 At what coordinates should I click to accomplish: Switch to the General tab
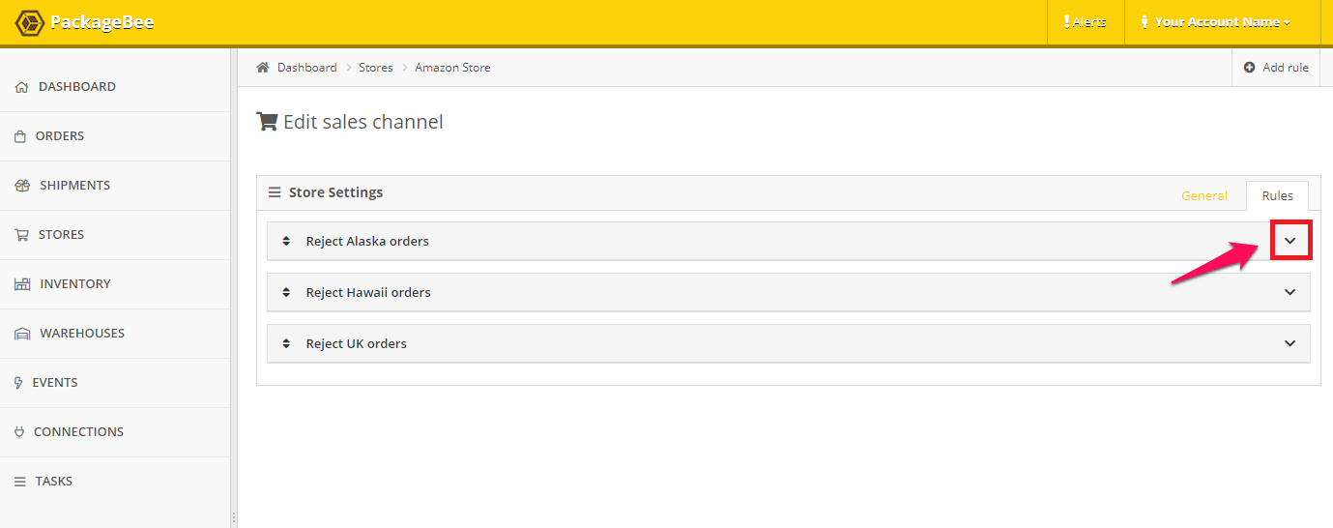[x=1204, y=195]
